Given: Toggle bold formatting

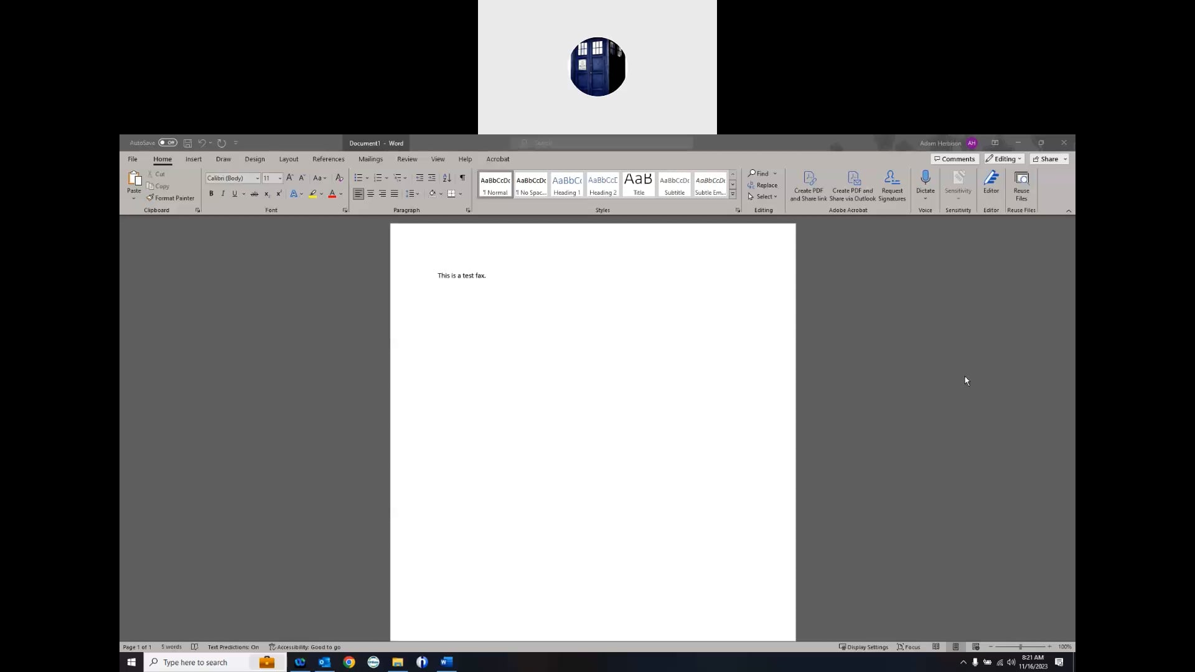Looking at the screenshot, I should pyautogui.click(x=211, y=194).
